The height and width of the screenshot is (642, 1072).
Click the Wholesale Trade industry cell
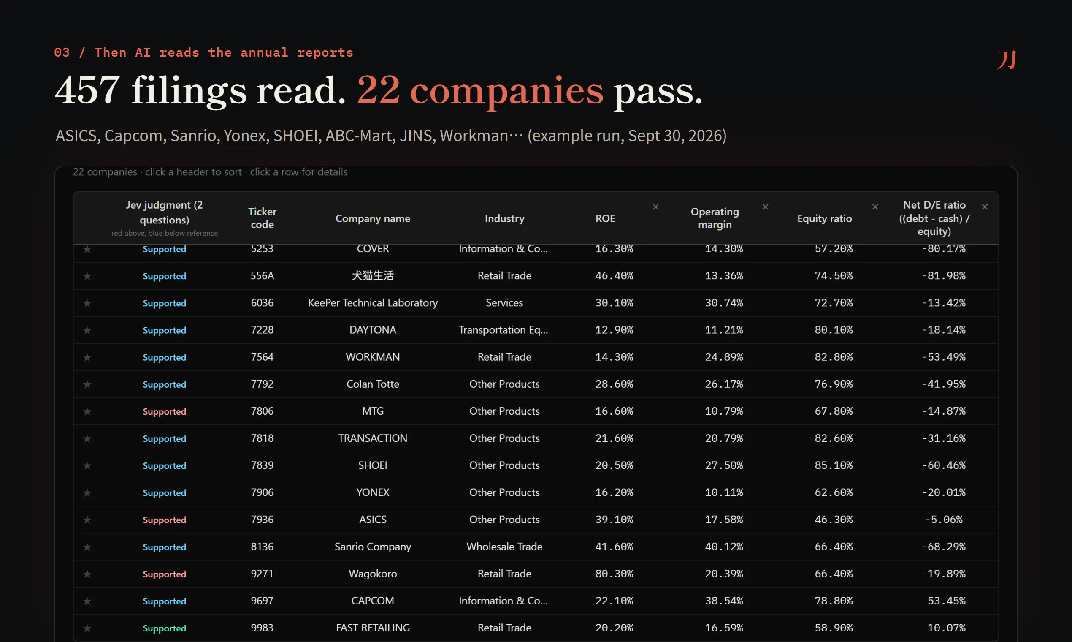(x=504, y=547)
